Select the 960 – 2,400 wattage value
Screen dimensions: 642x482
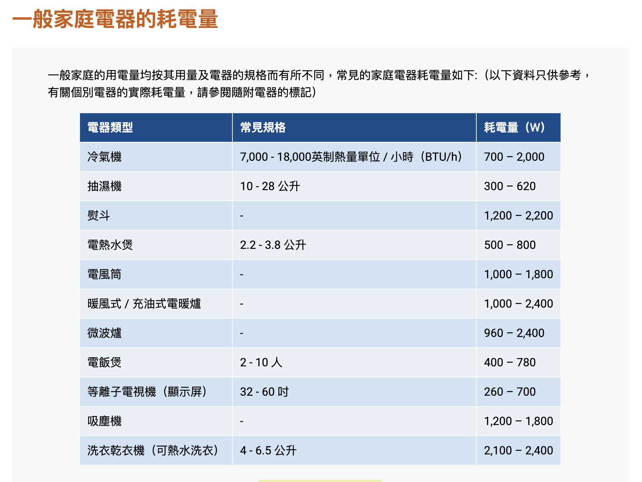[514, 333]
